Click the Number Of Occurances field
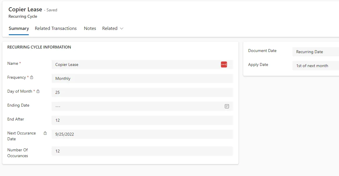Viewport: 339px width, 176px height. coord(142,151)
